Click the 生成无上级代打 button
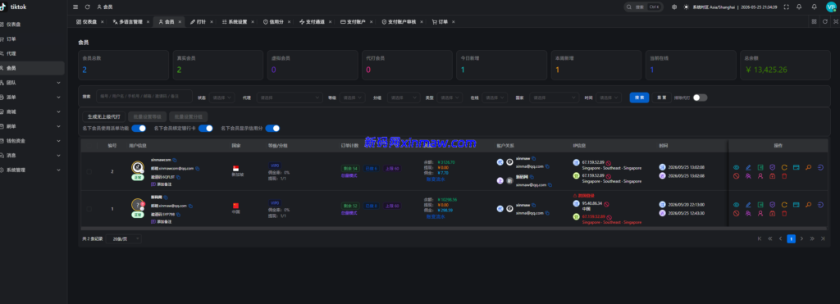840x304 pixels. (x=104, y=116)
